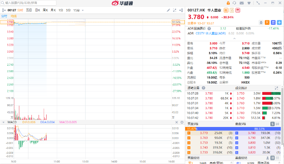Switch to 5分 chart tab
Viewport: 284px width, 164px height.
68,10
